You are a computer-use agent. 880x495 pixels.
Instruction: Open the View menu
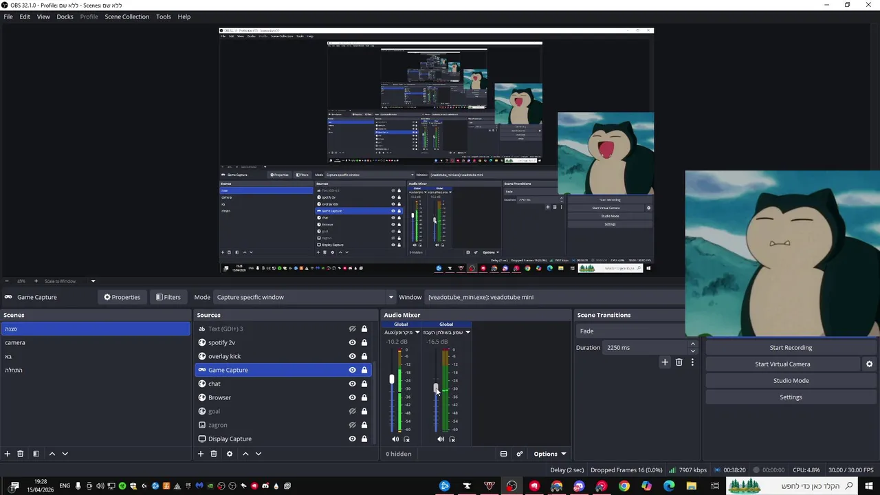pos(43,16)
